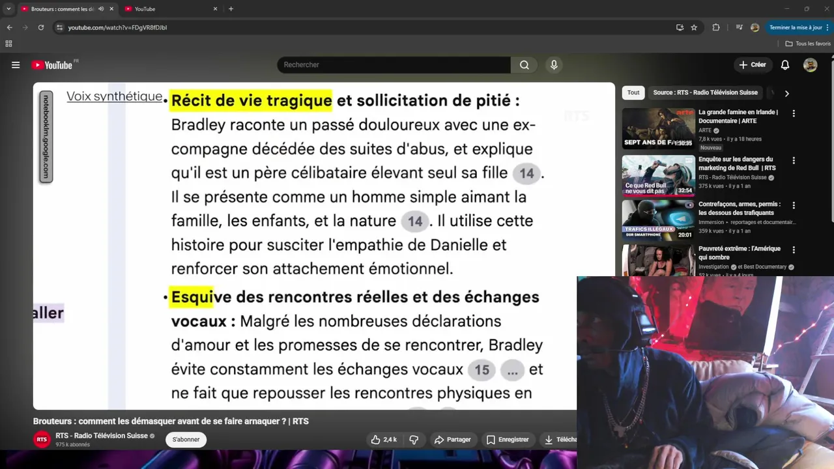Image resolution: width=834 pixels, height=469 pixels.
Task: Open the Créer menu
Action: (753, 65)
